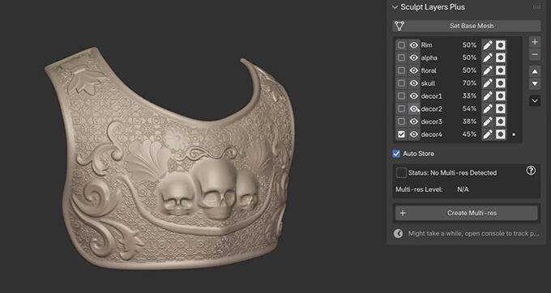Select the alpha layer name

429,57
